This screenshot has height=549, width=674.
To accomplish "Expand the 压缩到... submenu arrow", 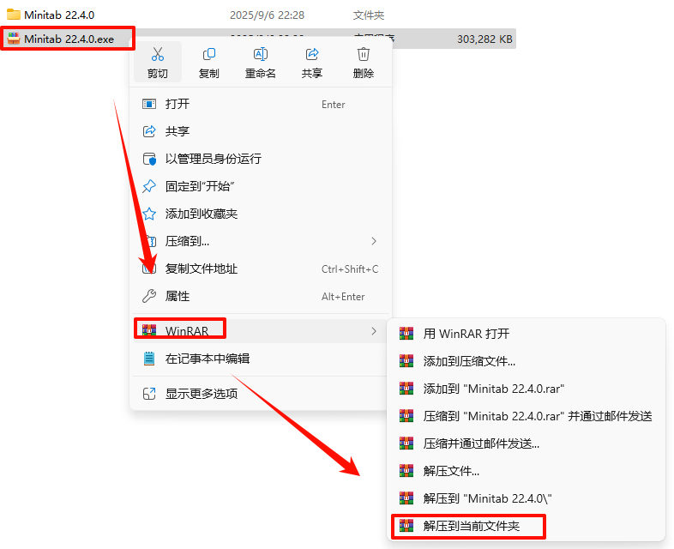I will (374, 241).
